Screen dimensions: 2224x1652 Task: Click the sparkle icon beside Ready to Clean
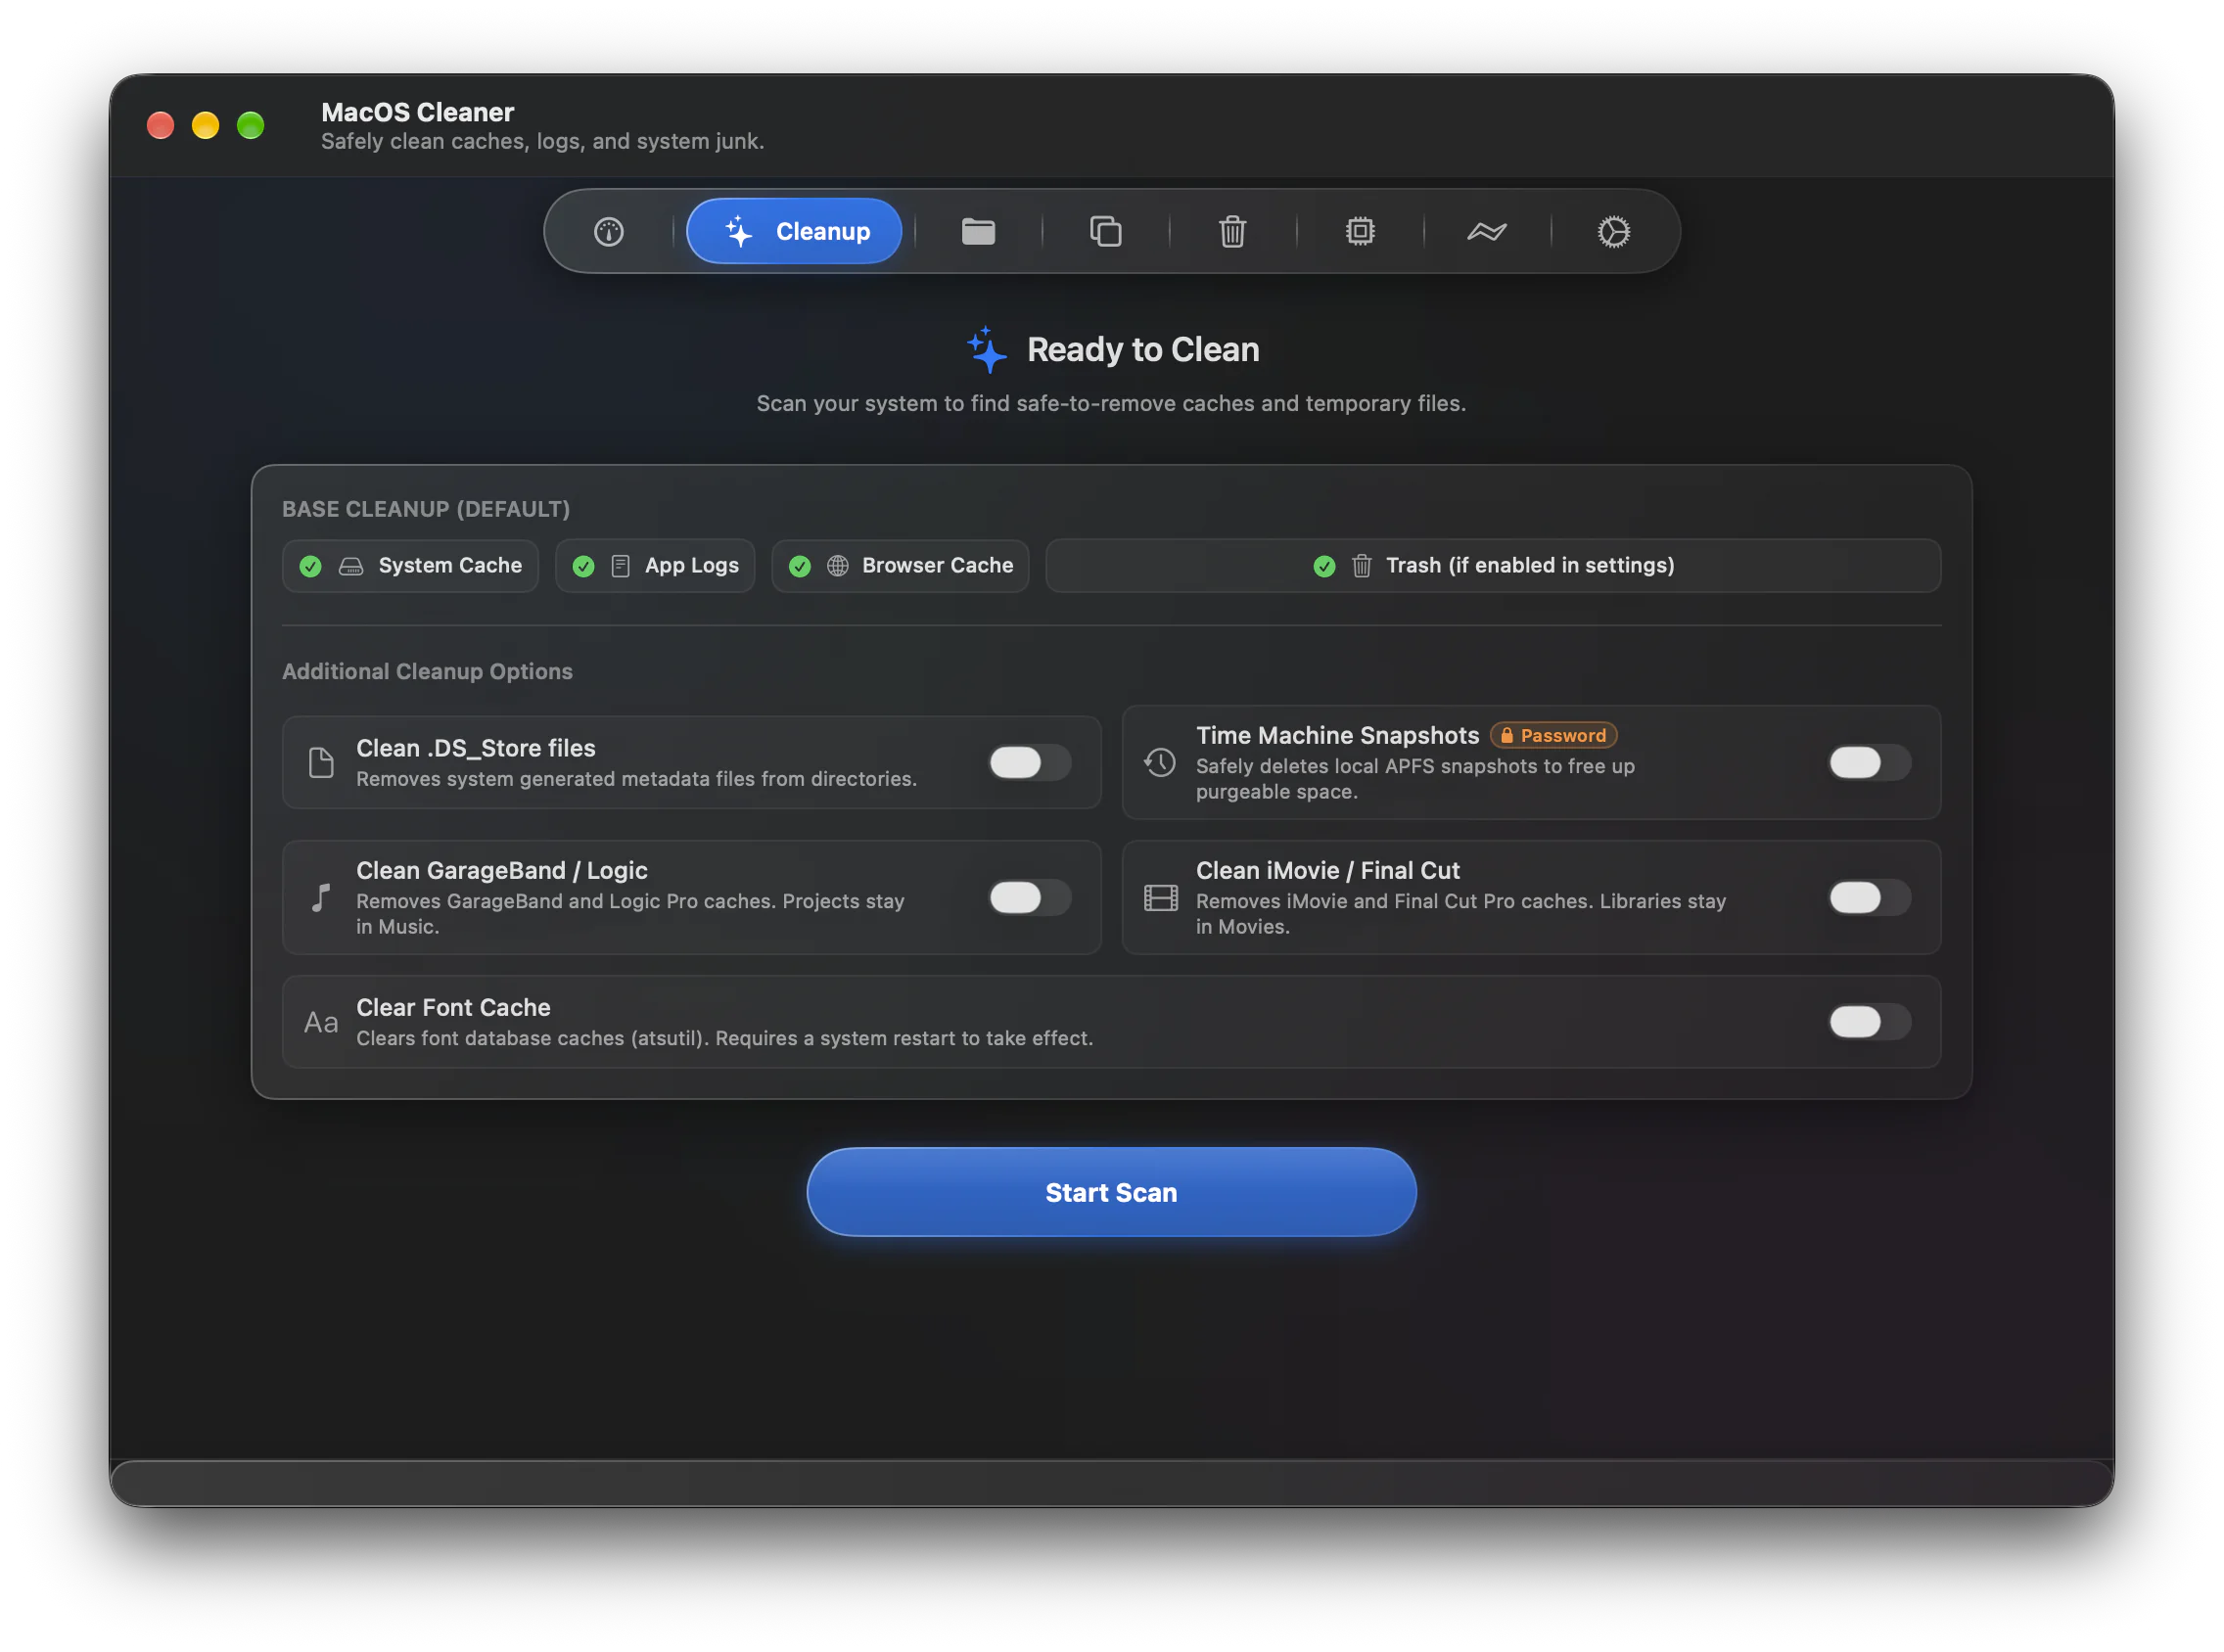(987, 350)
